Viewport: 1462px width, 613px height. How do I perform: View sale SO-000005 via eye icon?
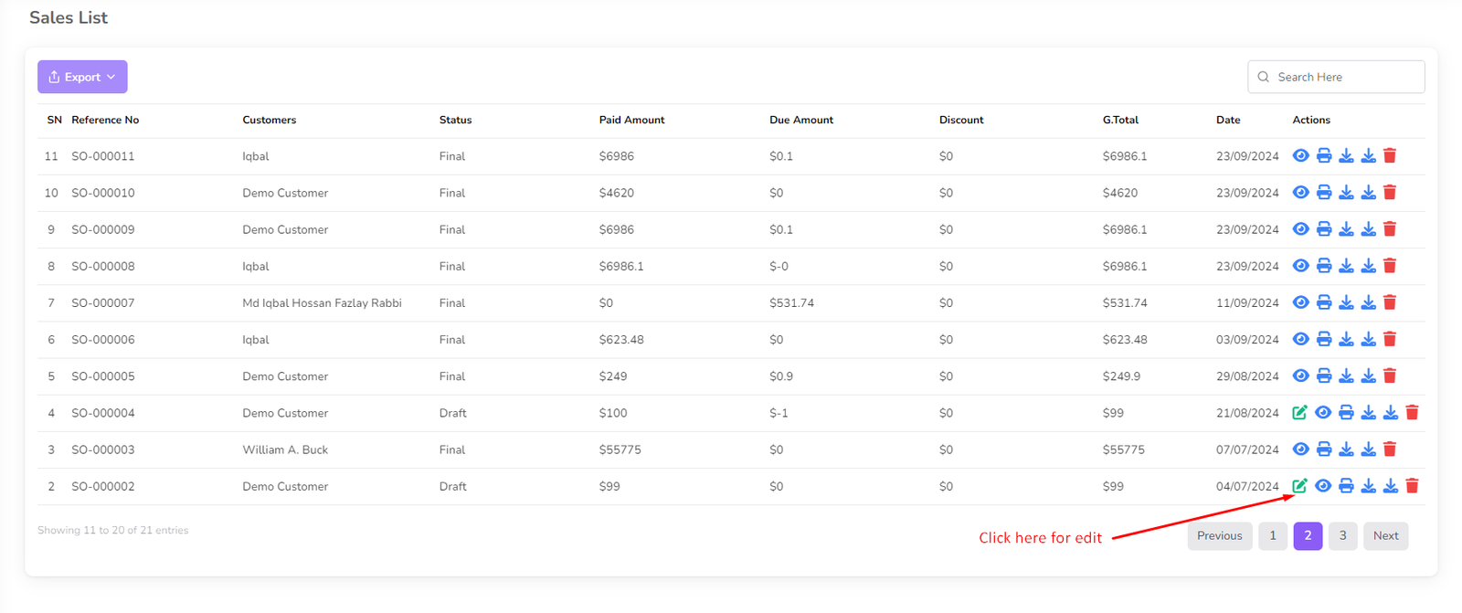(x=1301, y=376)
